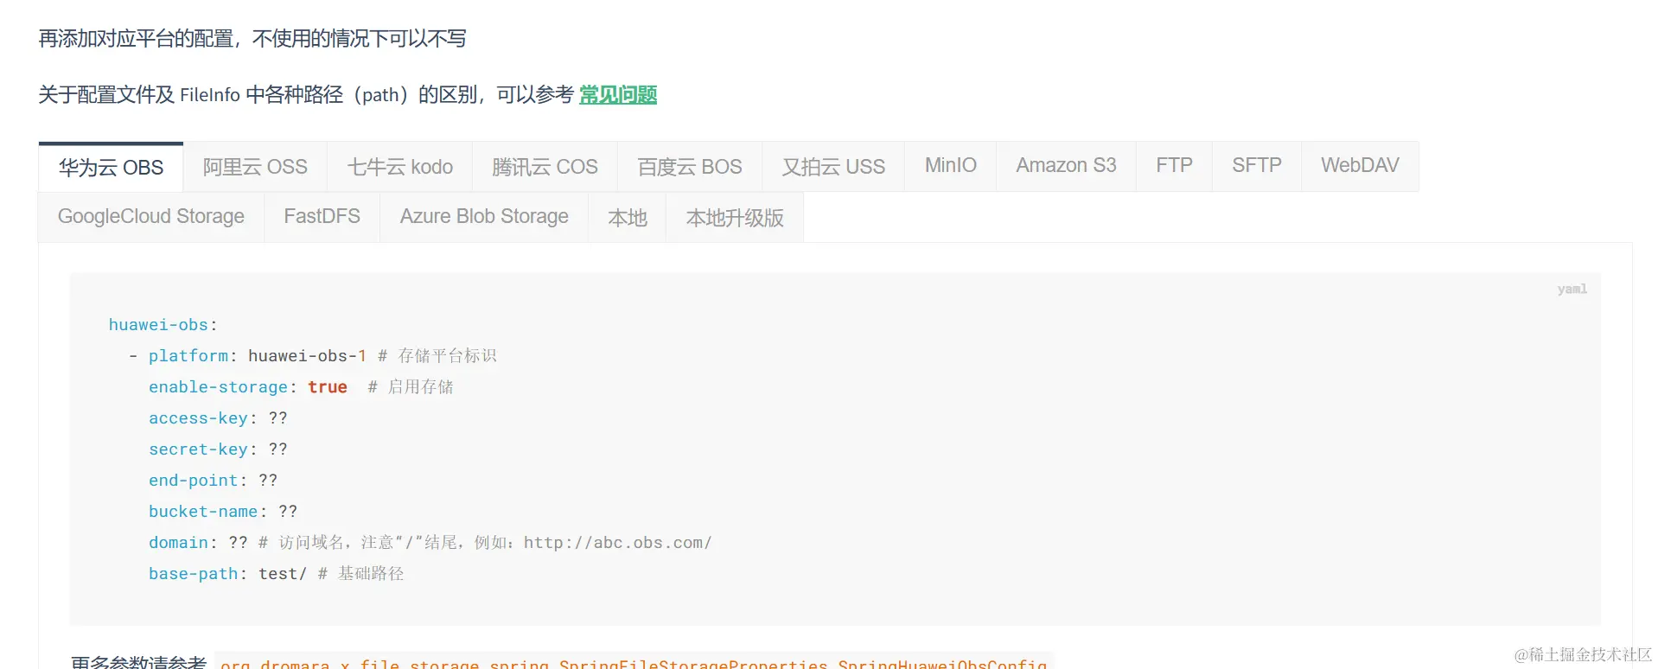Click the yaml language label
Viewport: 1658px width, 669px height.
[x=1572, y=290]
